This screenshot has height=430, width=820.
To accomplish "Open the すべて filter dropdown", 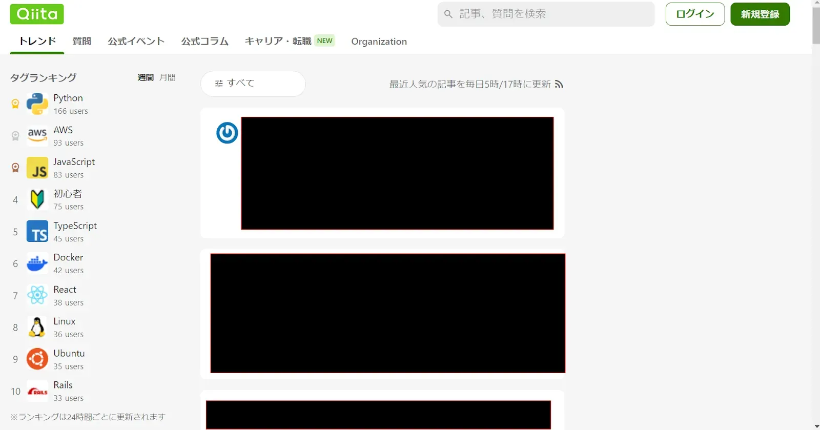I will (253, 84).
